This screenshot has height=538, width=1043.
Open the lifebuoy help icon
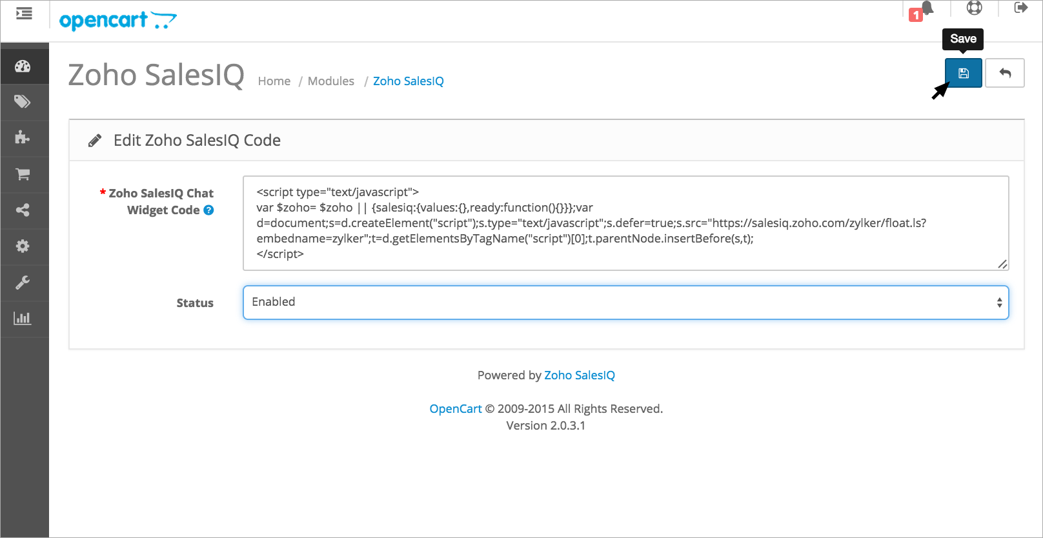coord(974,8)
